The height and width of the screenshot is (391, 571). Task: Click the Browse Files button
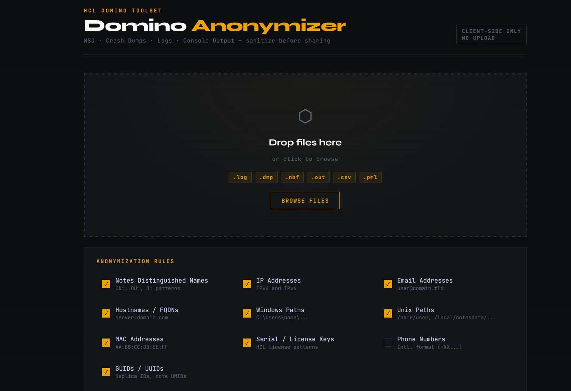click(x=305, y=201)
